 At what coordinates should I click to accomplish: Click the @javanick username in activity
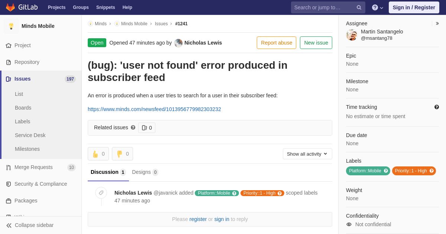click(x=165, y=193)
